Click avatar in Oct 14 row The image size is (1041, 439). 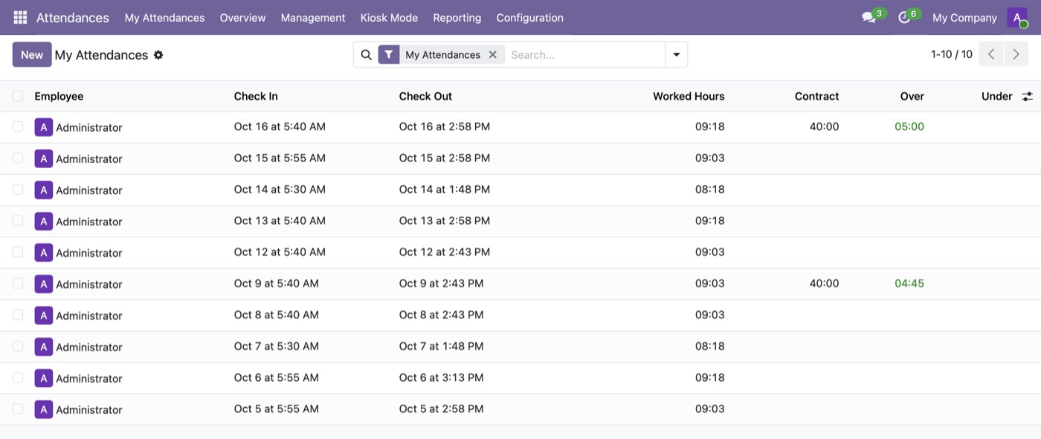[x=44, y=190]
